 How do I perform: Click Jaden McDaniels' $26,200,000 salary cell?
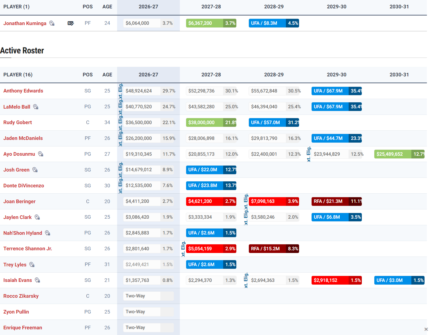(x=148, y=138)
